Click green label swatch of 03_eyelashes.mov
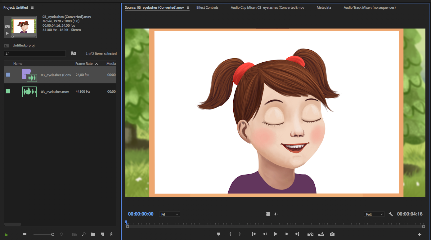This screenshot has height=240, width=431. point(8,91)
